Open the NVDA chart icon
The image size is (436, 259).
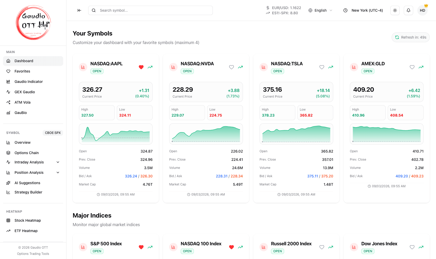point(173,67)
